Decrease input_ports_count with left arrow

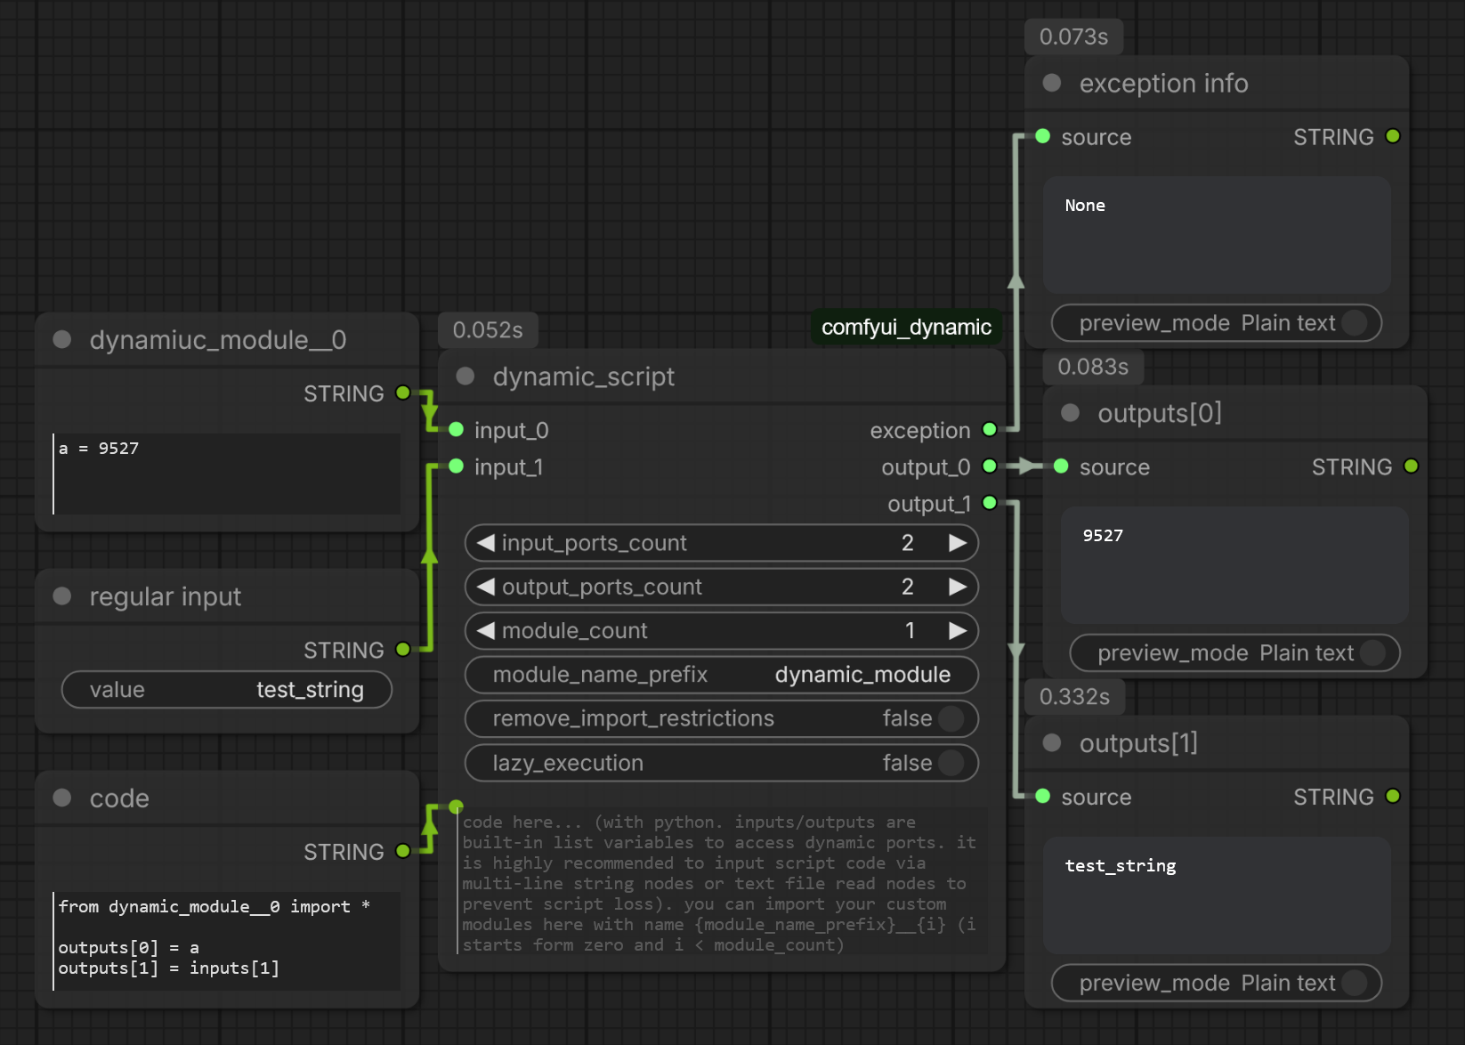(x=485, y=542)
